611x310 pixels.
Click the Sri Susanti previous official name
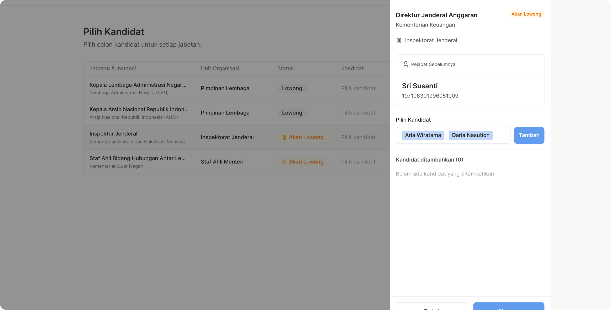point(420,86)
